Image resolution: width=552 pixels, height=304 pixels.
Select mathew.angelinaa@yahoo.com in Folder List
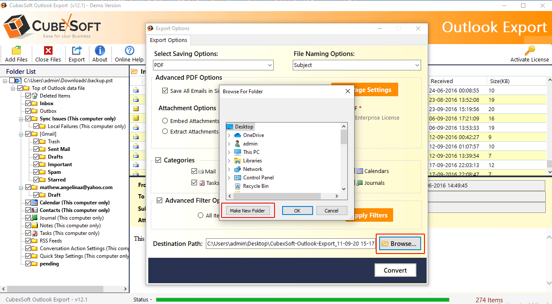(76, 187)
